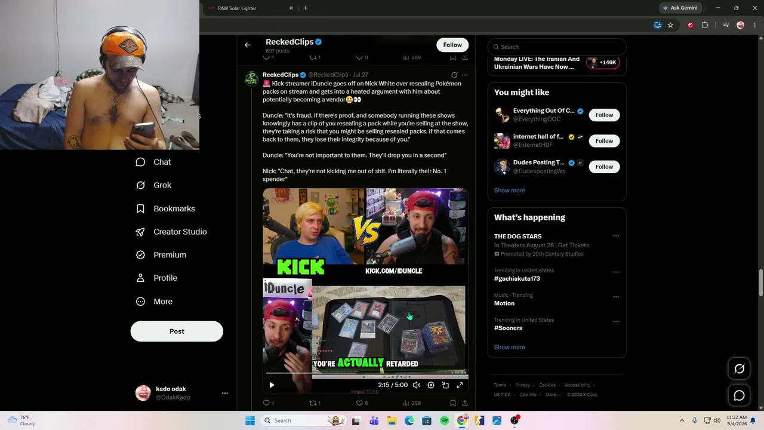Open the Chrome three-dot menu
This screenshot has height=430, width=764.
point(754,25)
